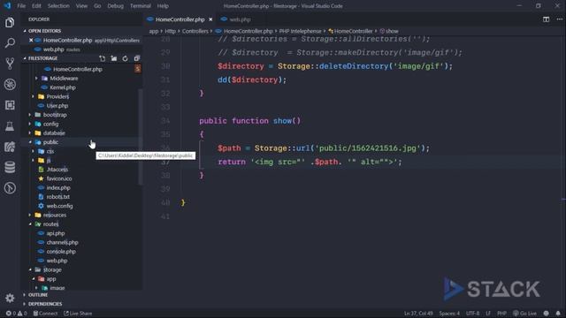Click Controllers in the breadcrumb path
Screen dimensions: 566x318
pos(195,32)
